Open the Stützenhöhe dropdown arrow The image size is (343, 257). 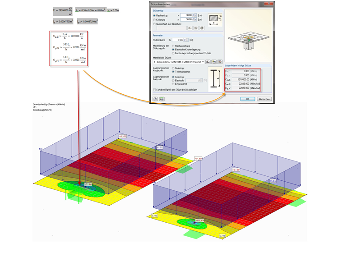(x=187, y=40)
